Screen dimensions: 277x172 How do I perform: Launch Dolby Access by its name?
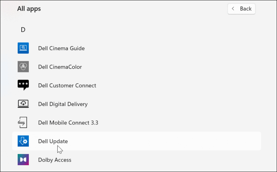pyautogui.click(x=54, y=160)
